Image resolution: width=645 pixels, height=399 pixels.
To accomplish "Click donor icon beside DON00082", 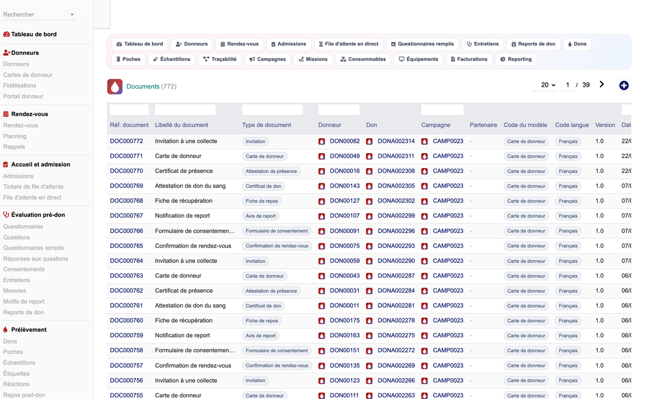I will click(321, 141).
